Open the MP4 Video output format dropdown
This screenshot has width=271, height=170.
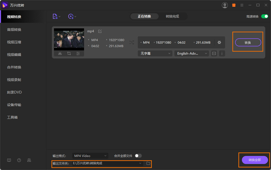(x=90, y=156)
